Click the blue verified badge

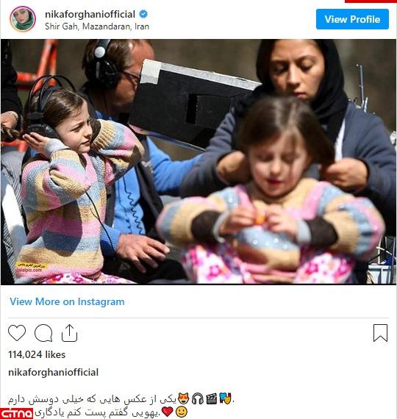(143, 14)
